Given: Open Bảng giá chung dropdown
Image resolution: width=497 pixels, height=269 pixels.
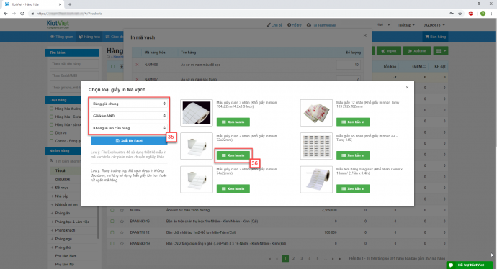Looking at the screenshot, I should pyautogui.click(x=129, y=104).
